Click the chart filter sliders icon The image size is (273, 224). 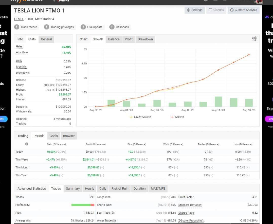(x=254, y=39)
